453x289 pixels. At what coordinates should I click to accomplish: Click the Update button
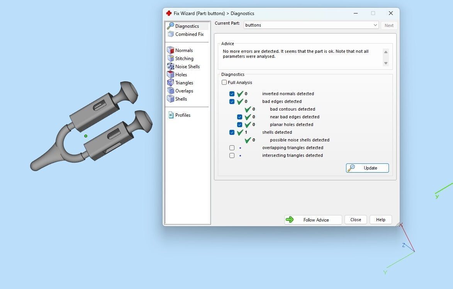click(367, 168)
